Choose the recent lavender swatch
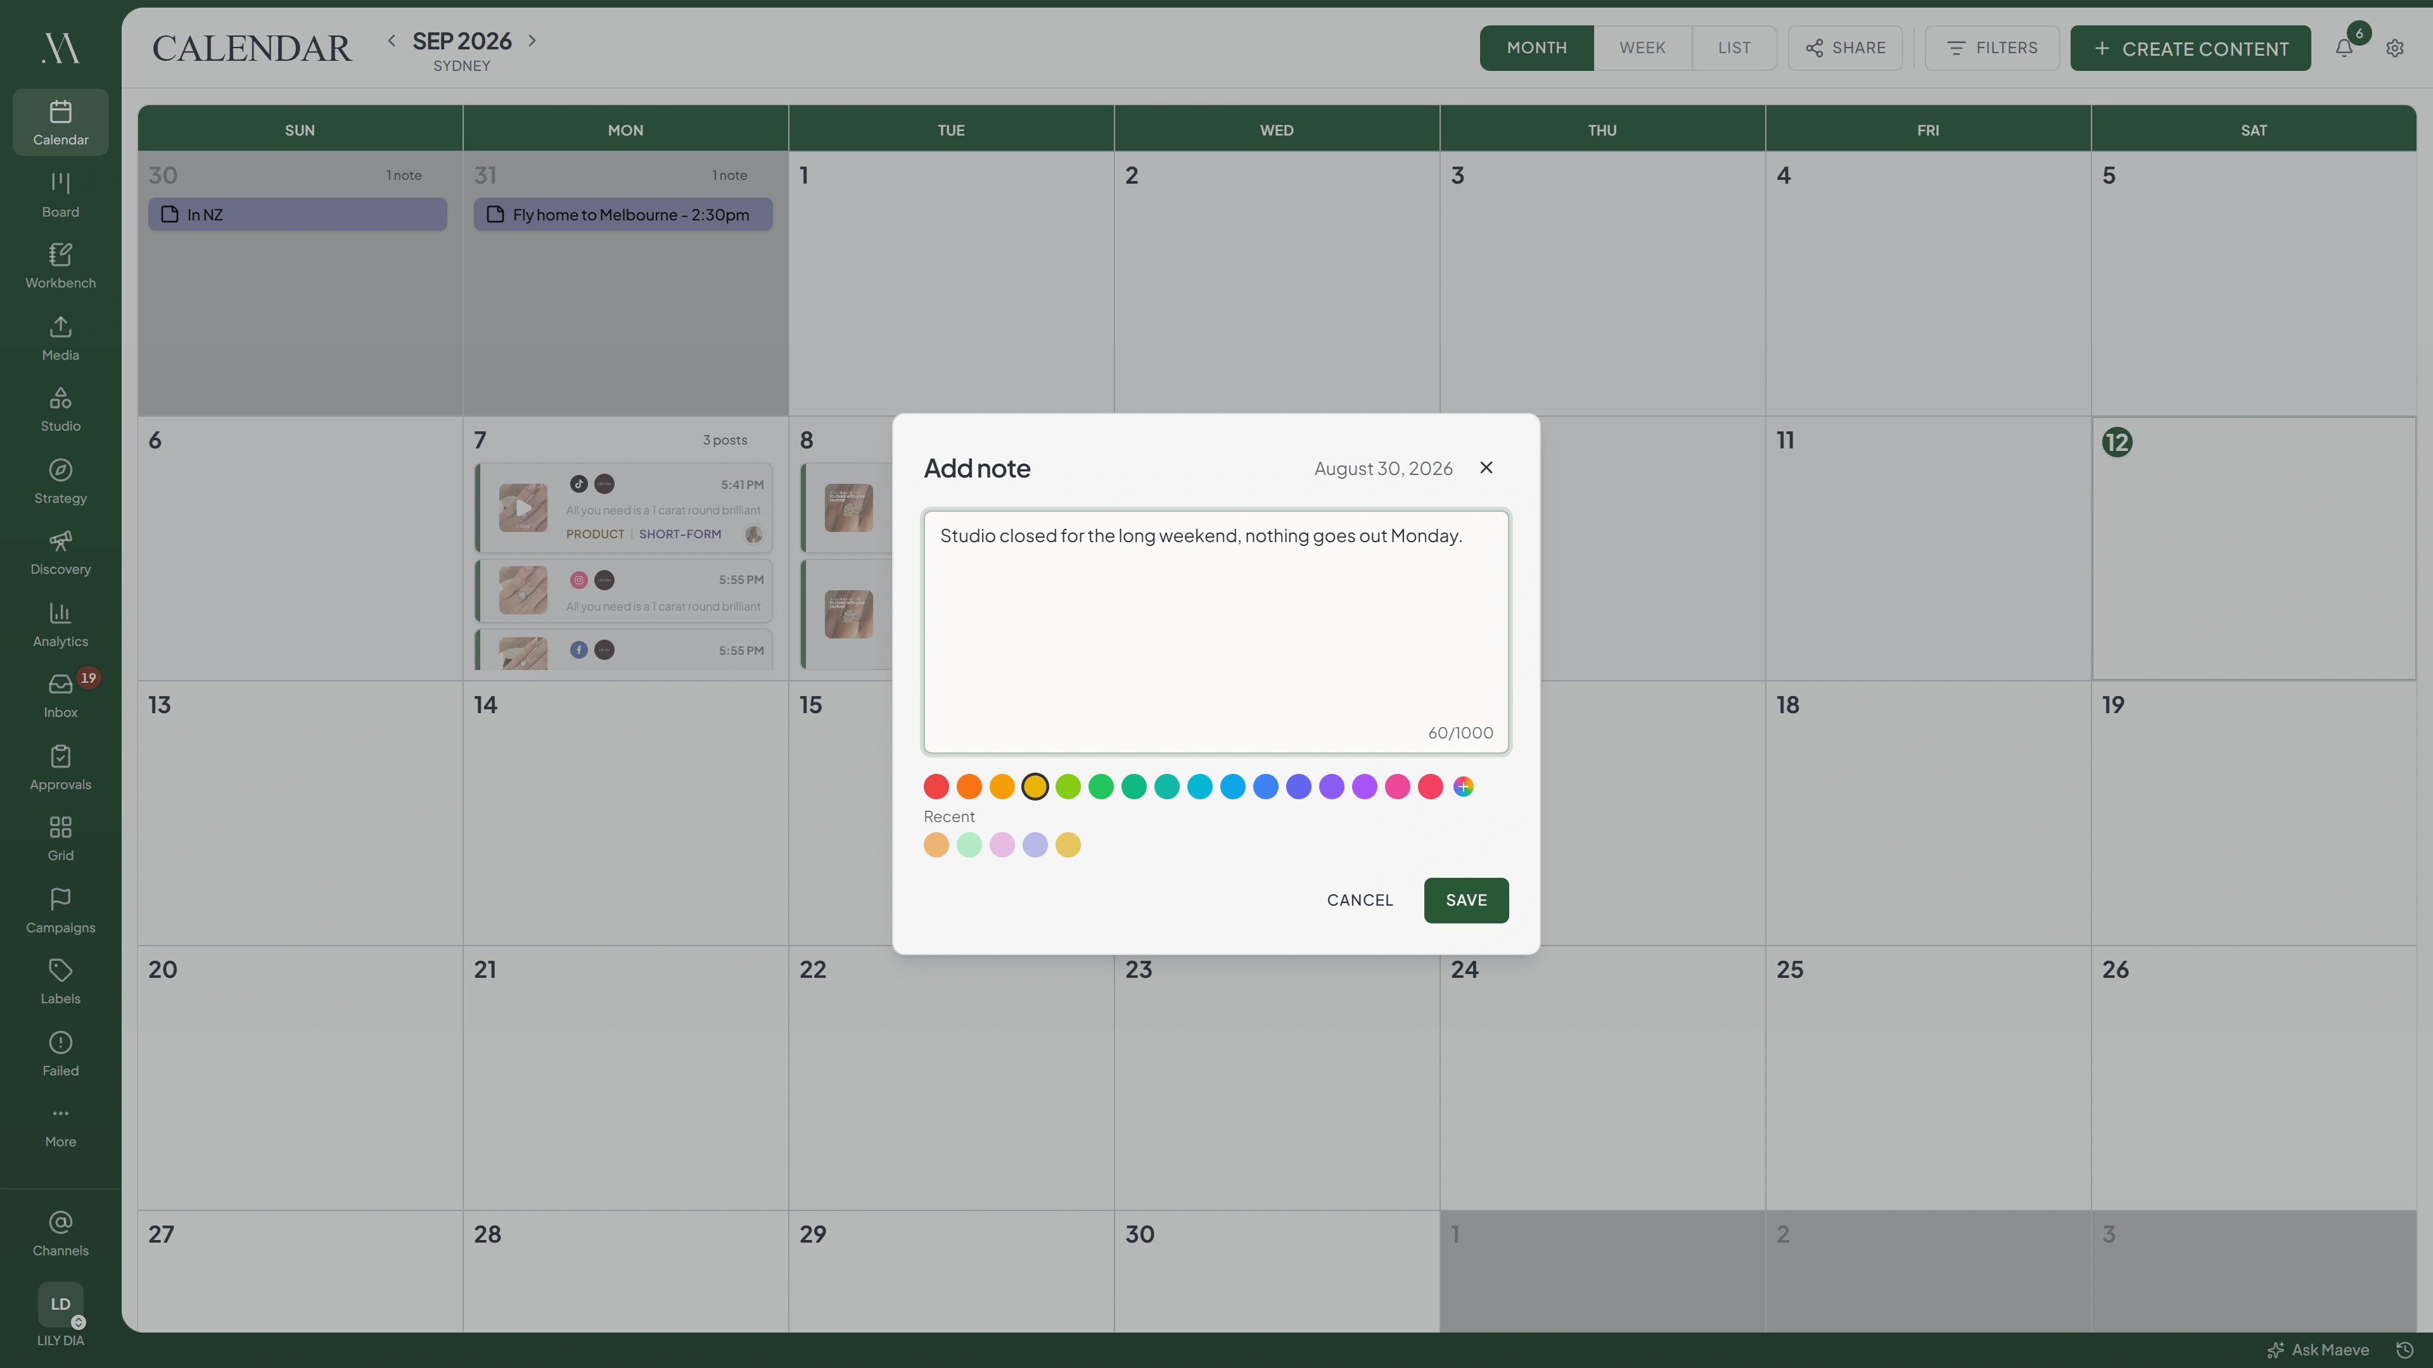 pos(1035,845)
